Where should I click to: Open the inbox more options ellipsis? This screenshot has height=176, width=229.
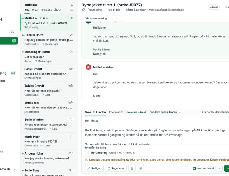click(x=72, y=10)
